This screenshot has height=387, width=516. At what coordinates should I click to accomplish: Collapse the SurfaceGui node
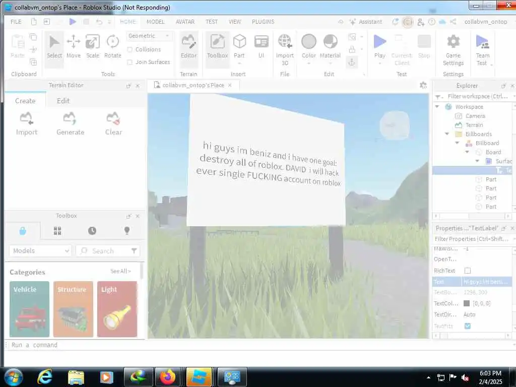(x=477, y=161)
